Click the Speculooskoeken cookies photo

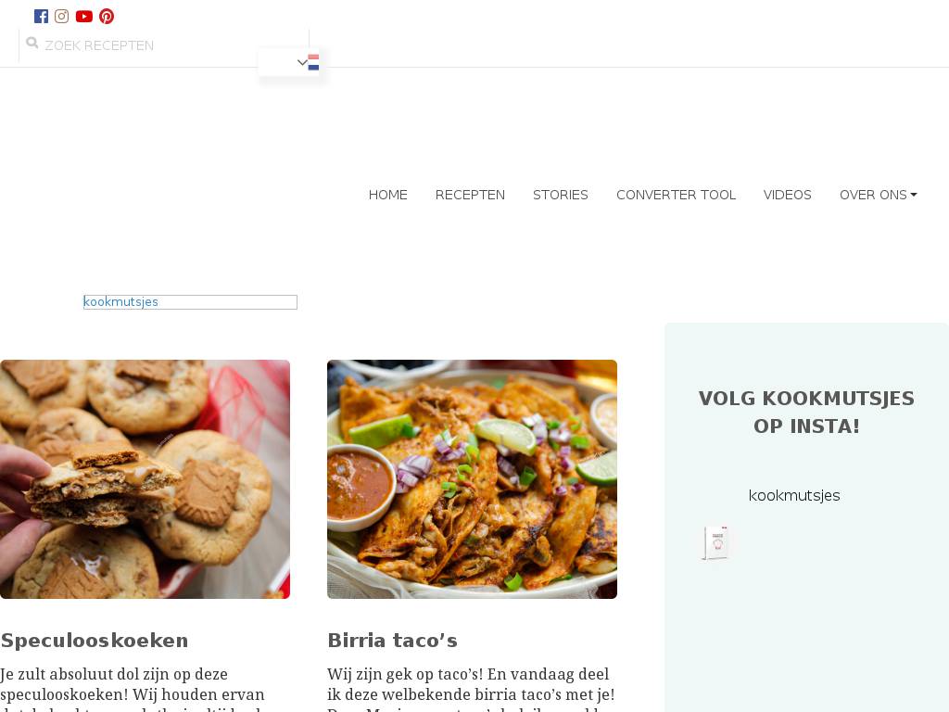(x=146, y=479)
